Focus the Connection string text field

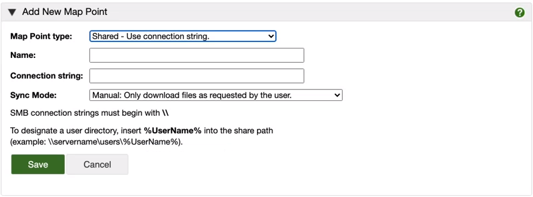[196, 76]
